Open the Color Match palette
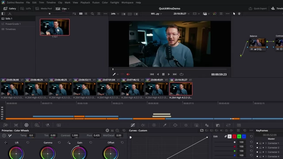 (x=16, y=125)
